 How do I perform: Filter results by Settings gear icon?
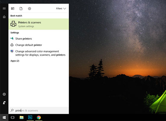click(x=30, y=8)
